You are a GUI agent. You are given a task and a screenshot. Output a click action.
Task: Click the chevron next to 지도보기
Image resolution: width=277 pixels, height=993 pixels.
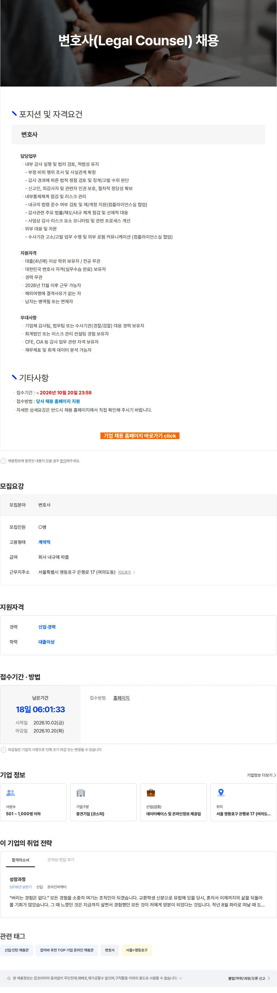click(134, 572)
